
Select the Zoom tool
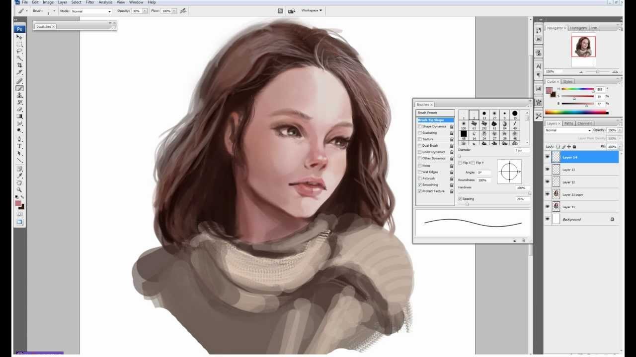pyautogui.click(x=19, y=190)
